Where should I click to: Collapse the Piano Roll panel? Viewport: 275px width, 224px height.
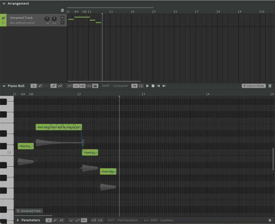pyautogui.click(x=4, y=86)
